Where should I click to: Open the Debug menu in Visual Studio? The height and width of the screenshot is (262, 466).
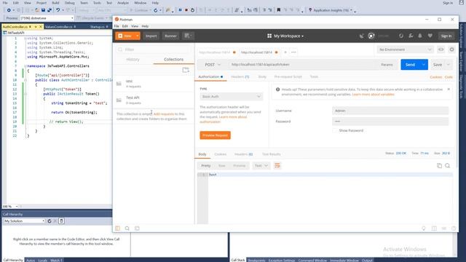[70, 3]
